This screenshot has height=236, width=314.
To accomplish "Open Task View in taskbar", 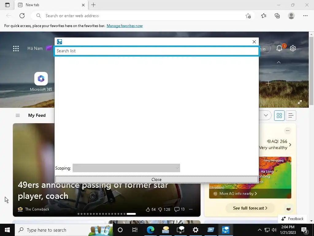I will click(x=135, y=230).
